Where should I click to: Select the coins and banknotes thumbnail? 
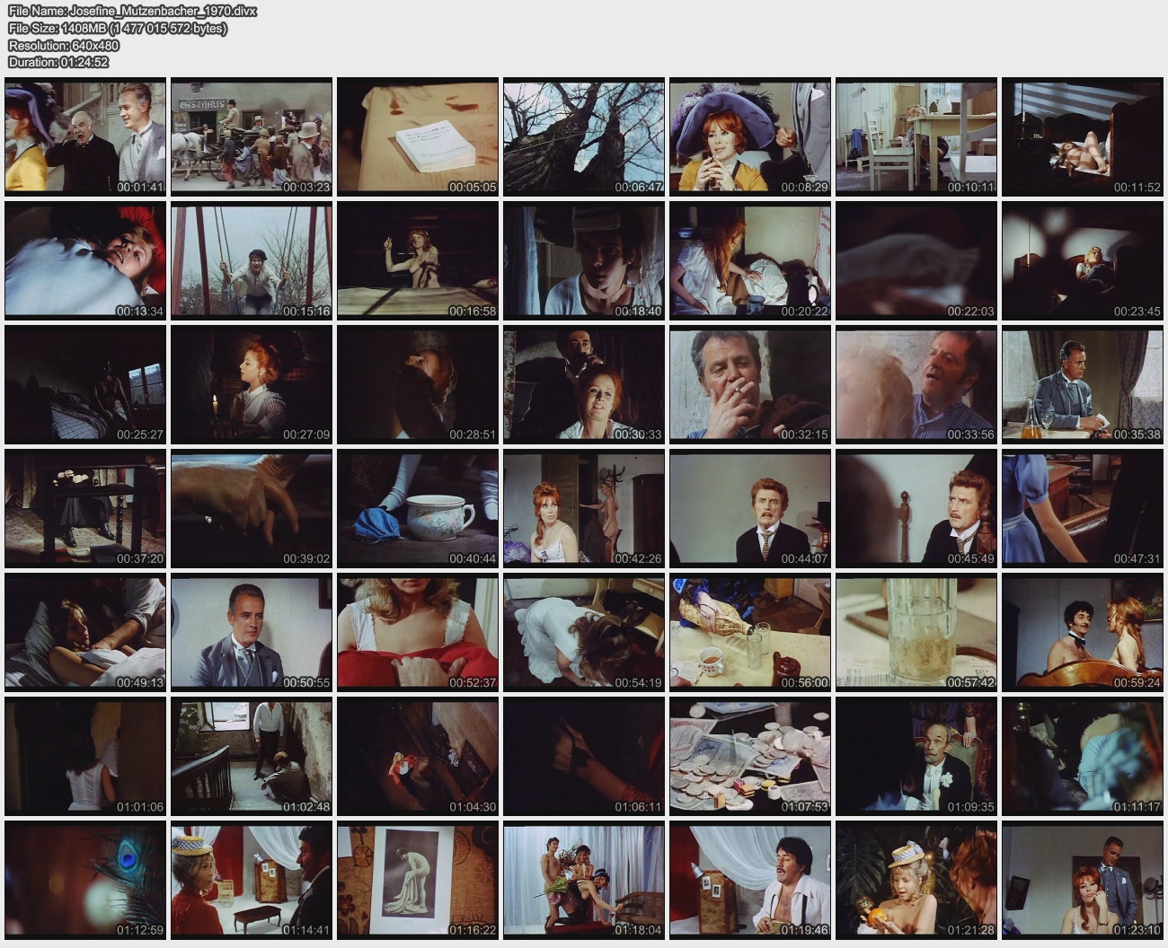pos(750,757)
